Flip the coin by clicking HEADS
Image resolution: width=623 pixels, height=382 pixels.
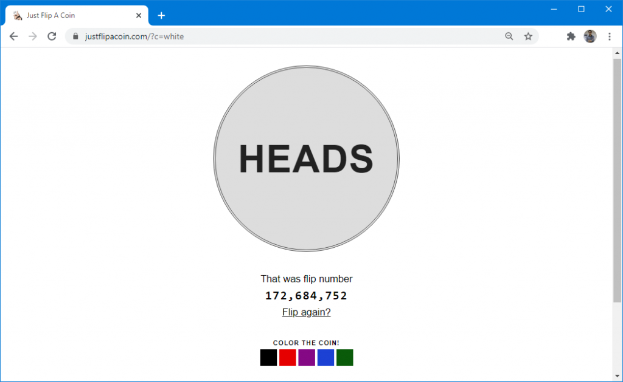coord(306,159)
